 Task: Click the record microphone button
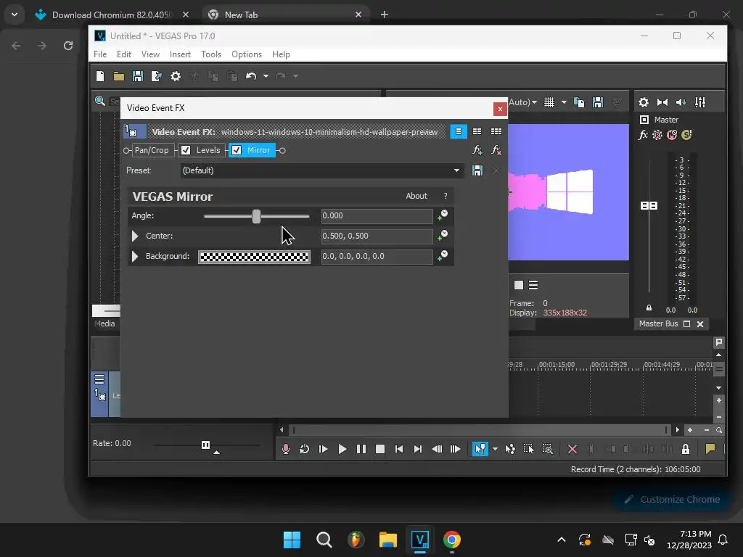pyautogui.click(x=286, y=449)
